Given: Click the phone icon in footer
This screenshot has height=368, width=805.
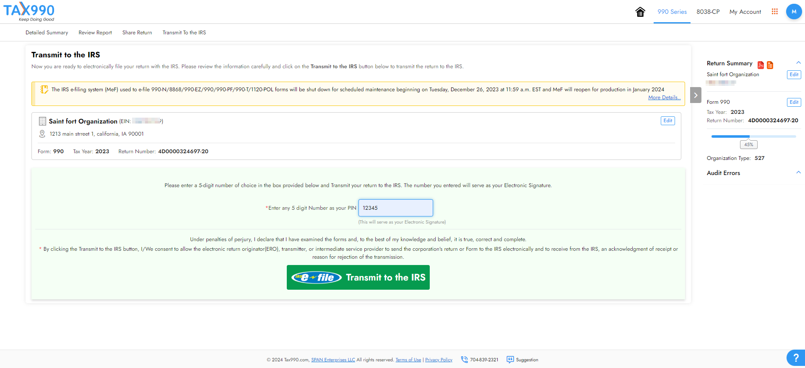Looking at the screenshot, I should 464,360.
